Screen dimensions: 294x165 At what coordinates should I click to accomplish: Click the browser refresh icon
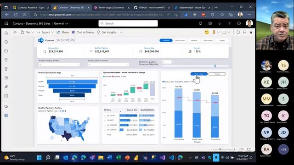[x=16, y=15]
